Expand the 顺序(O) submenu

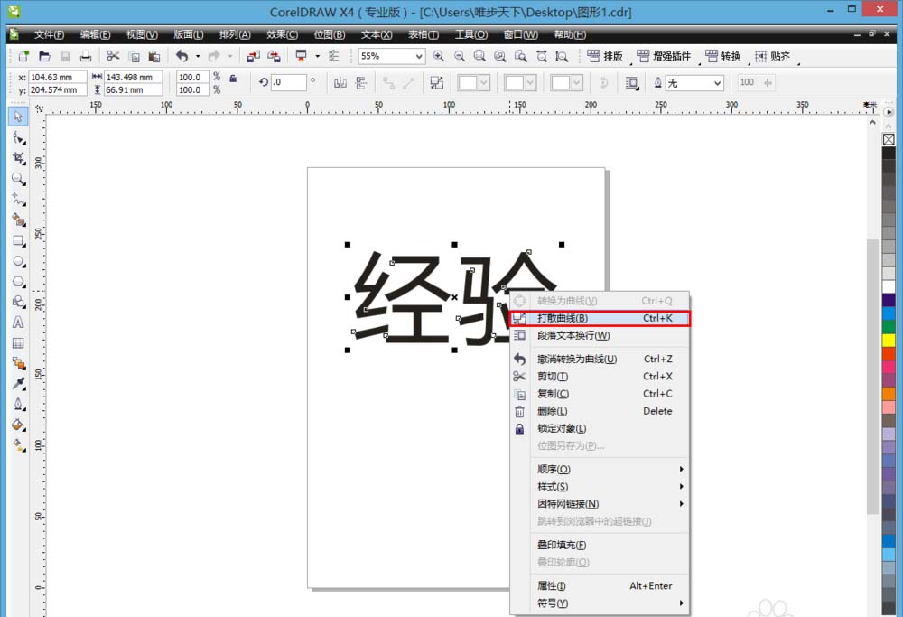(600, 469)
